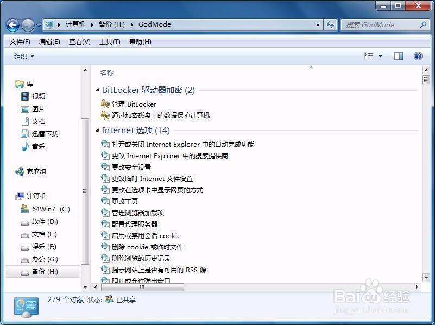Open 启用或禁用会话 cookie

pos(145,235)
